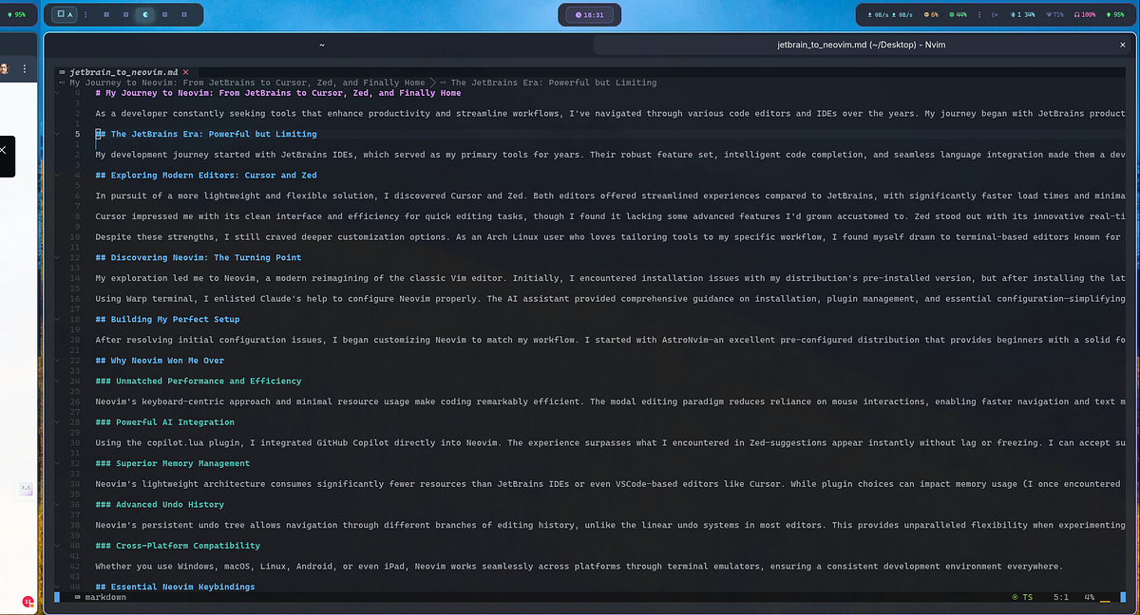Switch to the '~' terminal tab
Screen dimensions: 1140x615
[x=322, y=45]
